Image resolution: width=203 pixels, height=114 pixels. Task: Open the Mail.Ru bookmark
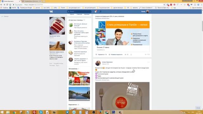pos(13,8)
